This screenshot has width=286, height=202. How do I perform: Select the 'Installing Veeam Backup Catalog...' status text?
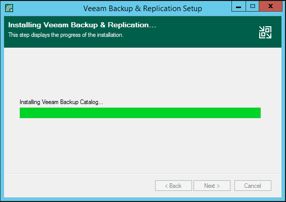[61, 102]
